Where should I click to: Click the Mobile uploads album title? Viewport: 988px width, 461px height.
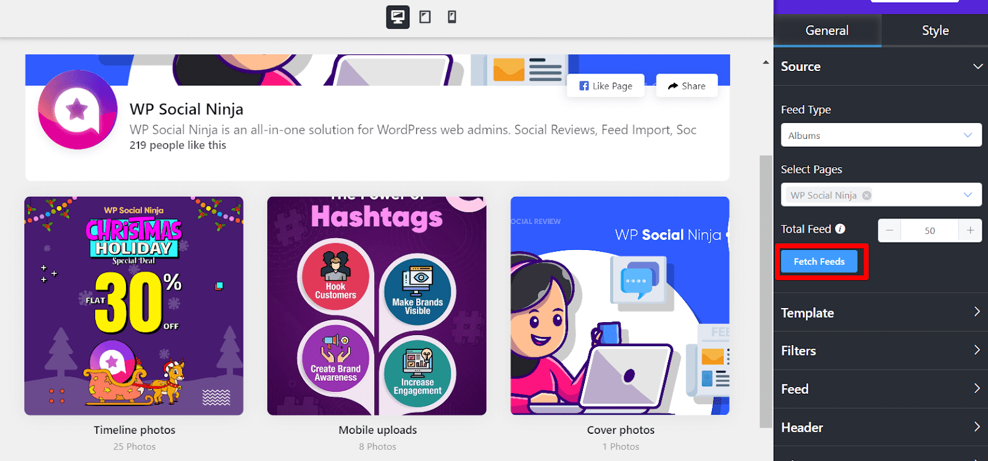pos(378,430)
